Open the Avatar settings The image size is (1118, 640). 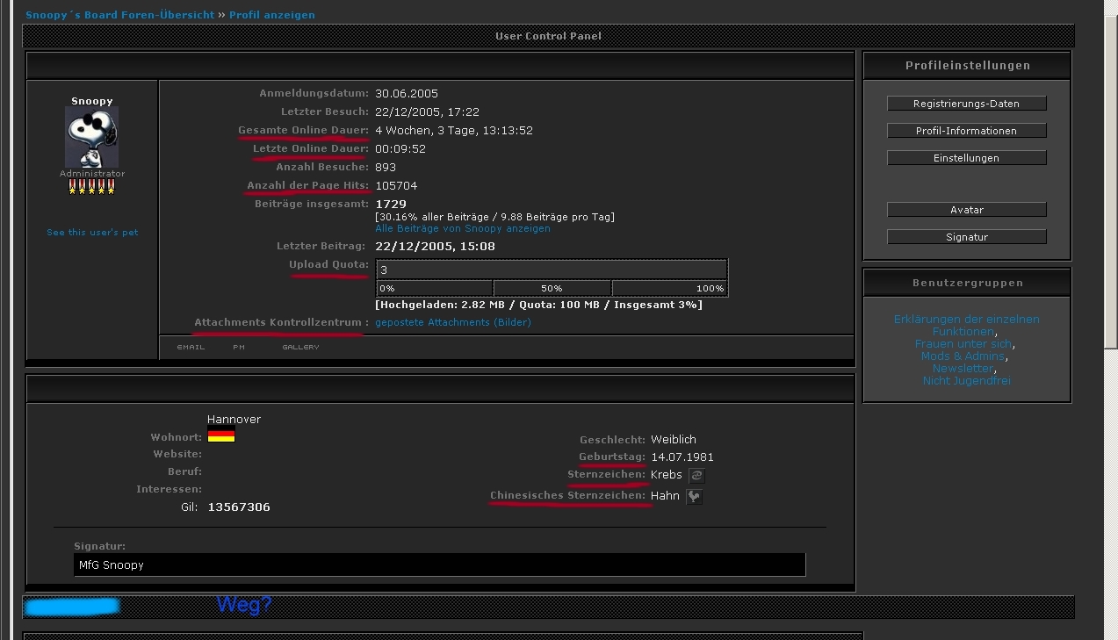coord(966,210)
